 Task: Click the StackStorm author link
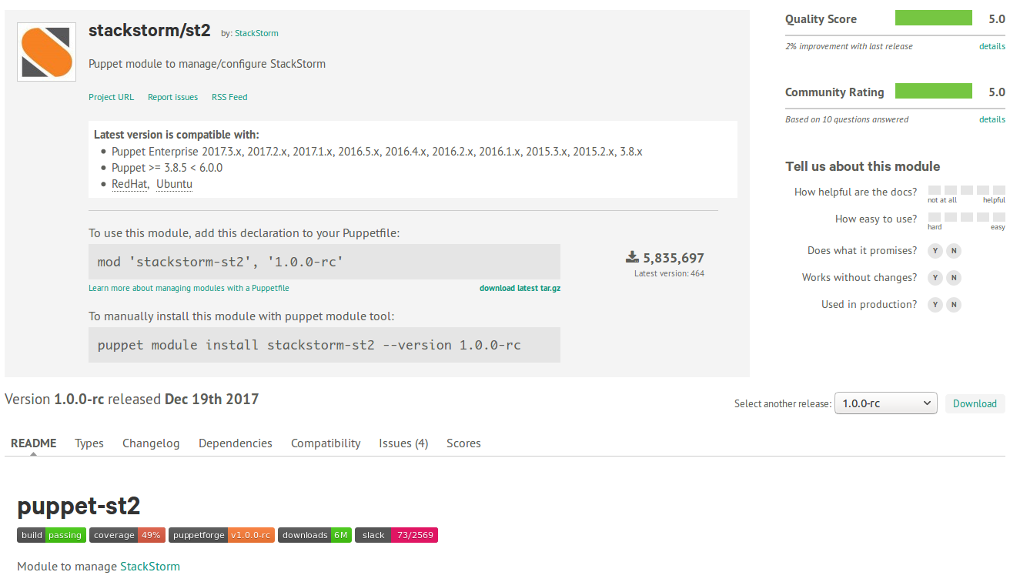pos(256,33)
